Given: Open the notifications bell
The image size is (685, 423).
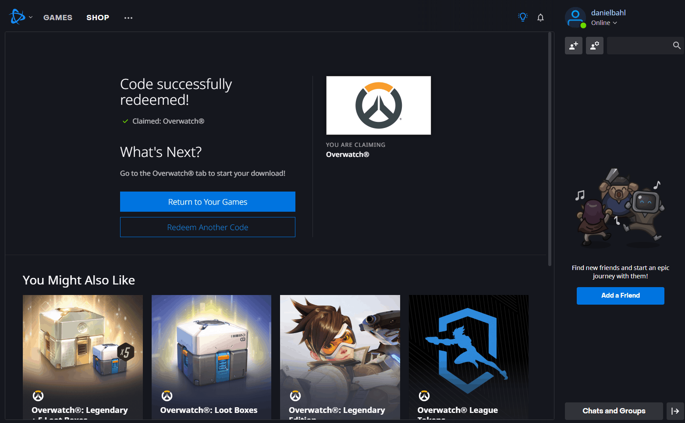Looking at the screenshot, I should point(540,18).
